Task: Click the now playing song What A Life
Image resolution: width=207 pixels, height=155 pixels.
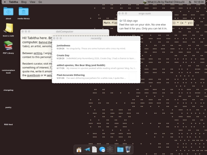Action: 166,2
